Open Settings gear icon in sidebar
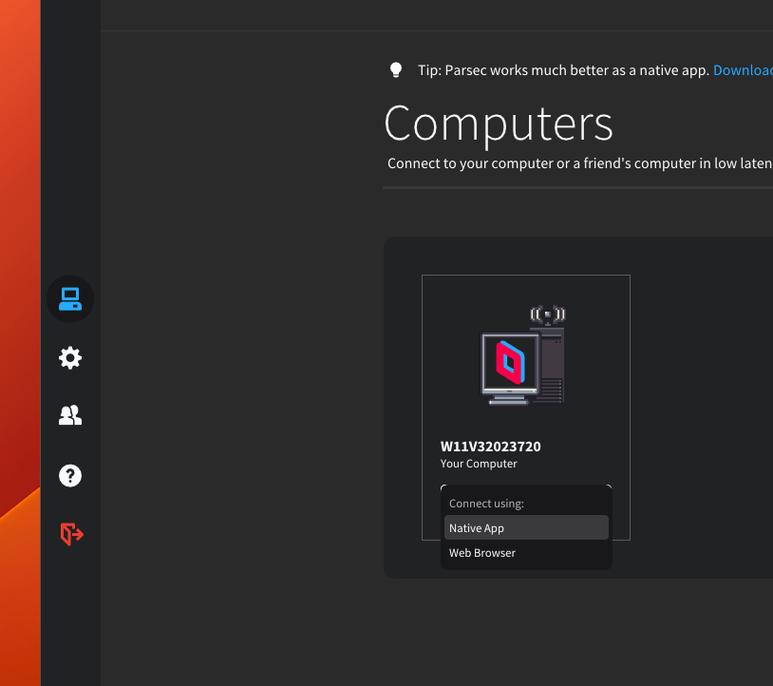Image resolution: width=773 pixels, height=686 pixels. (x=70, y=358)
